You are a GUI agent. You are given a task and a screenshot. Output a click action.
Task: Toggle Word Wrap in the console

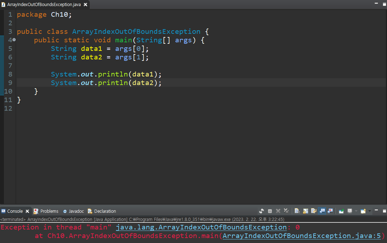coord(314,211)
